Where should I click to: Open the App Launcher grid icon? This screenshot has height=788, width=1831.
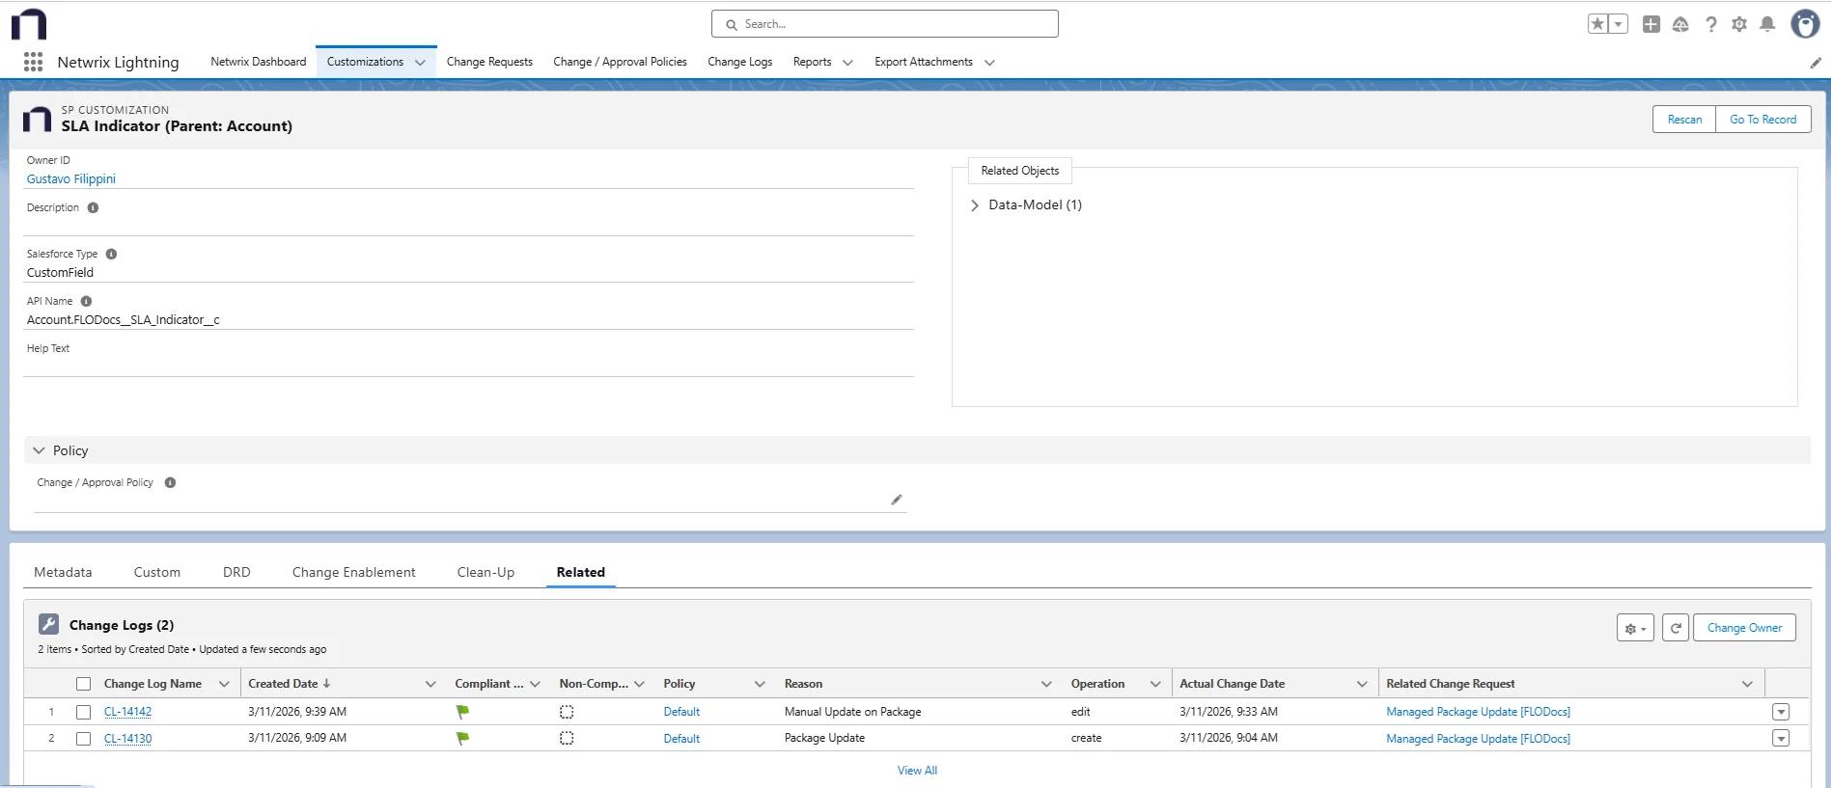[33, 62]
